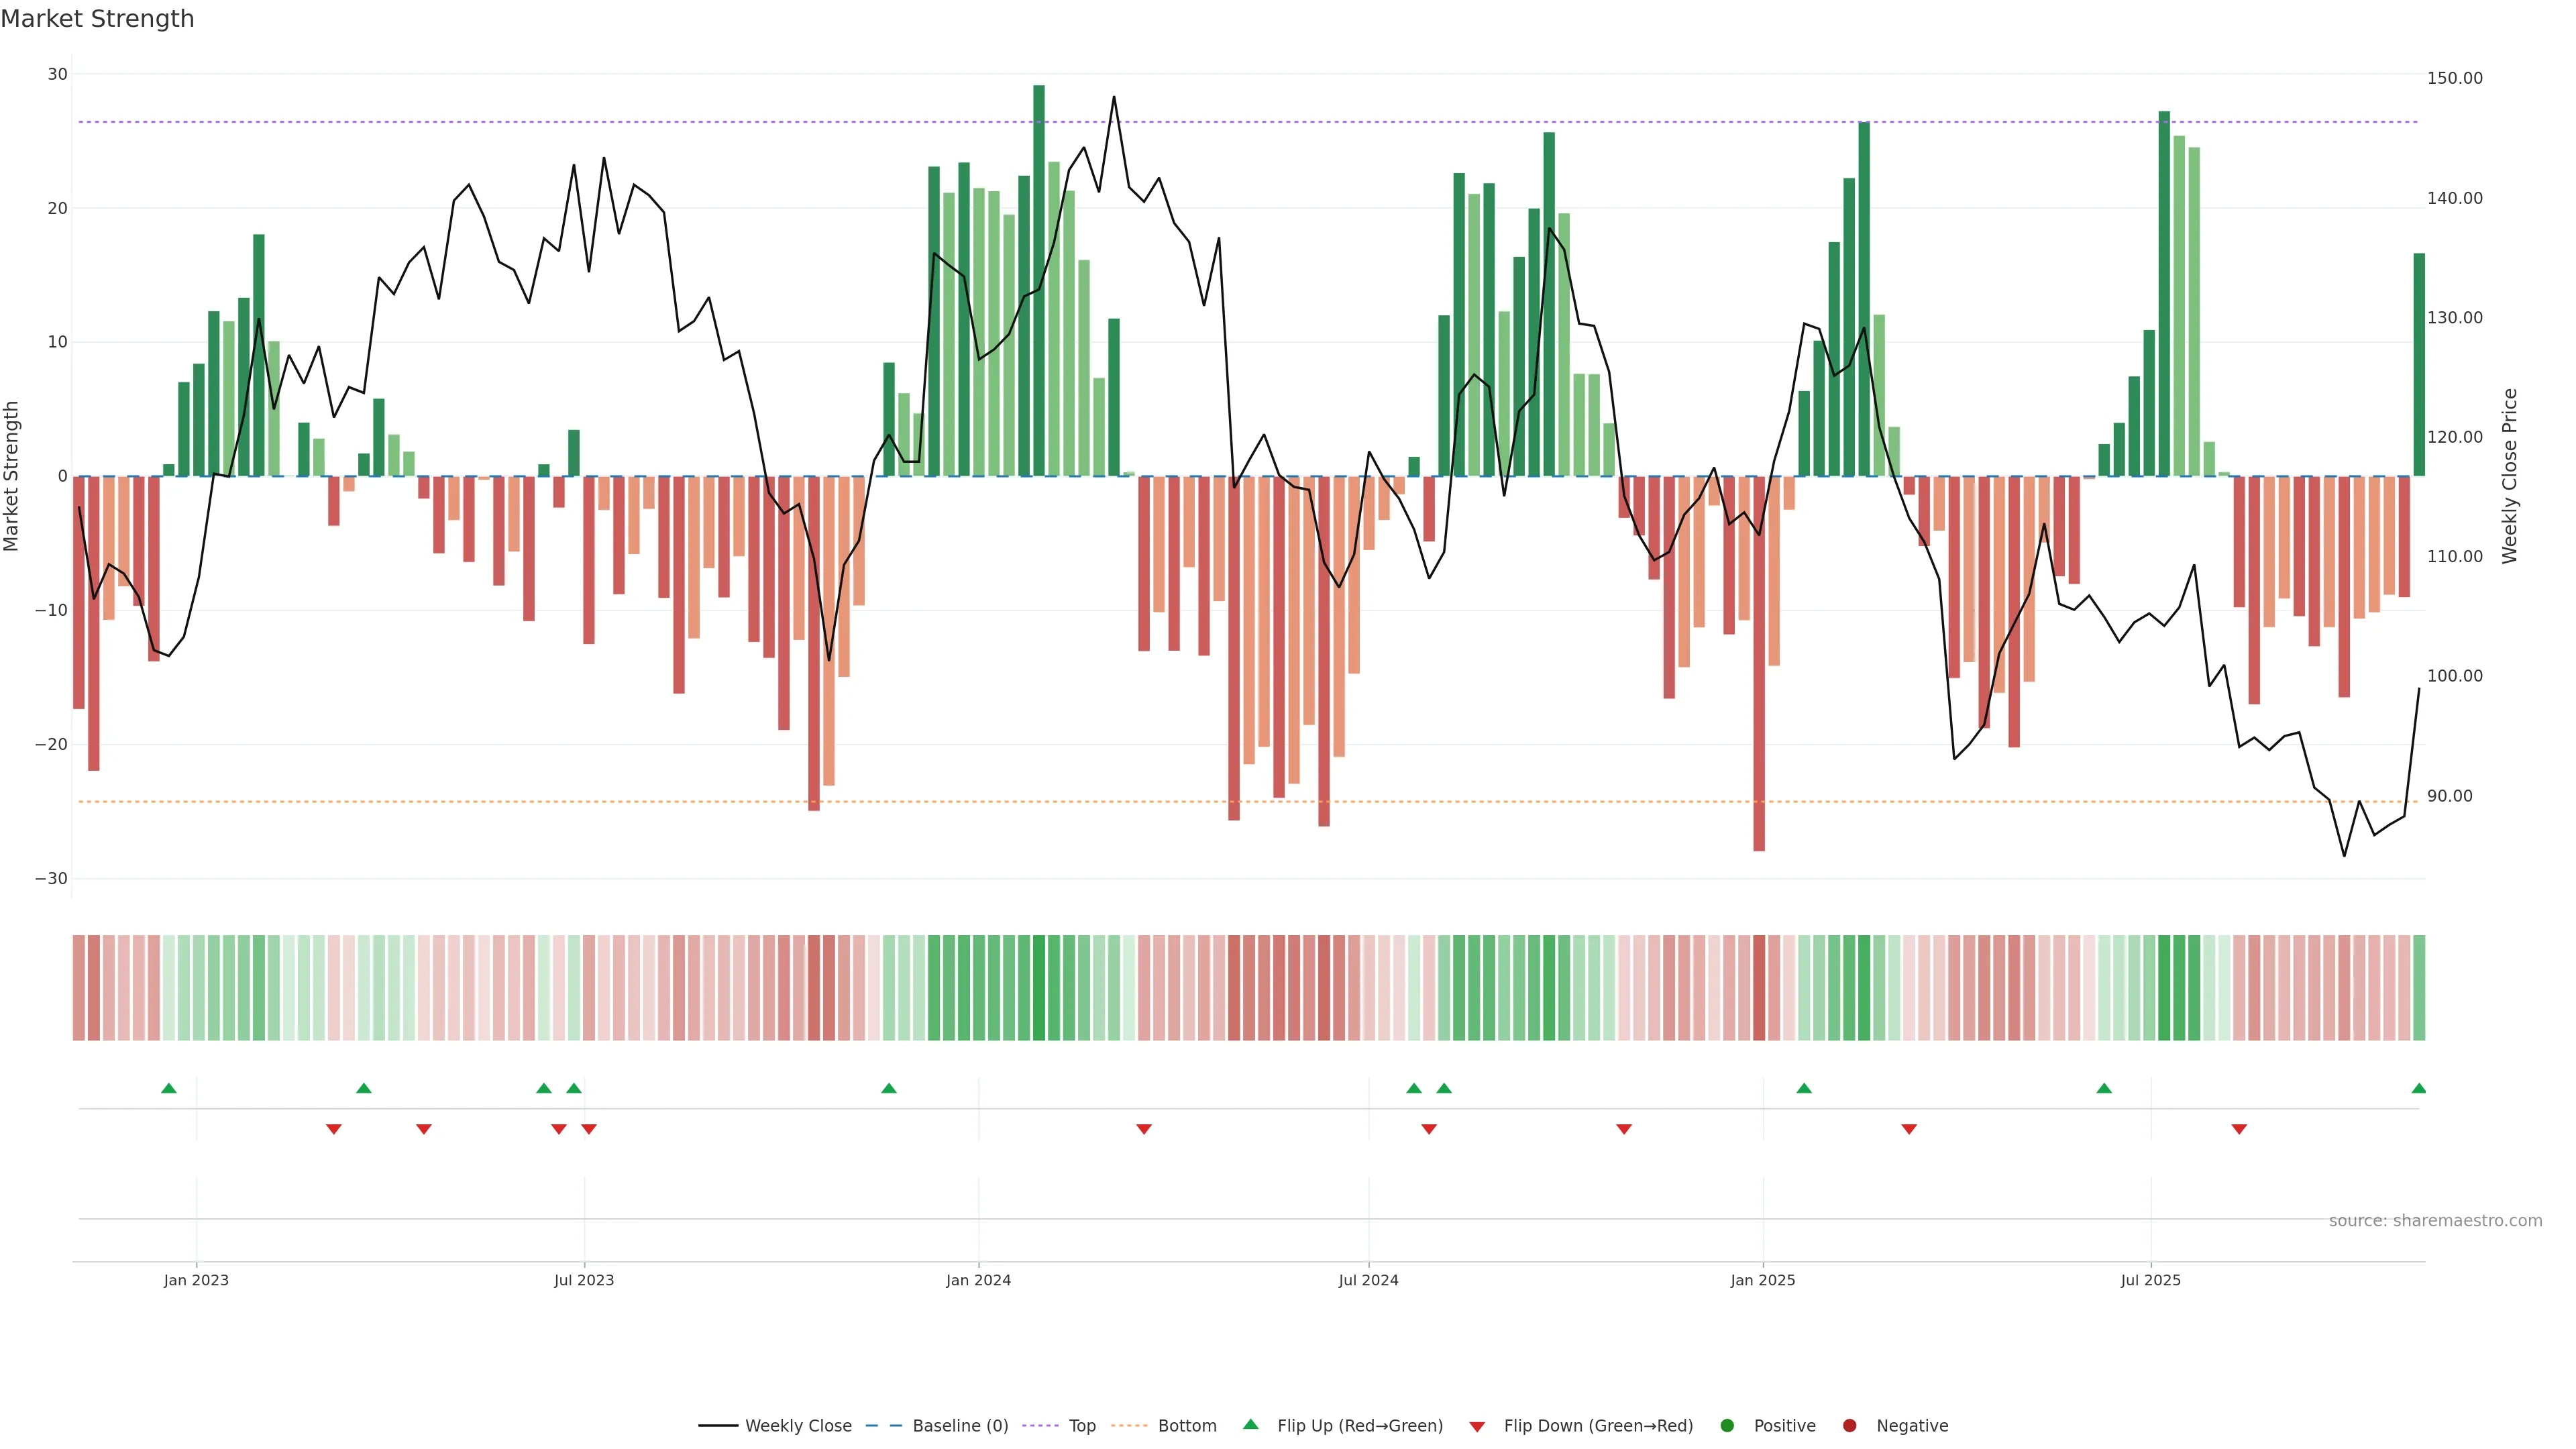Click the Top purple dotted legend item
The image size is (2576, 1449).
(x=1082, y=1426)
